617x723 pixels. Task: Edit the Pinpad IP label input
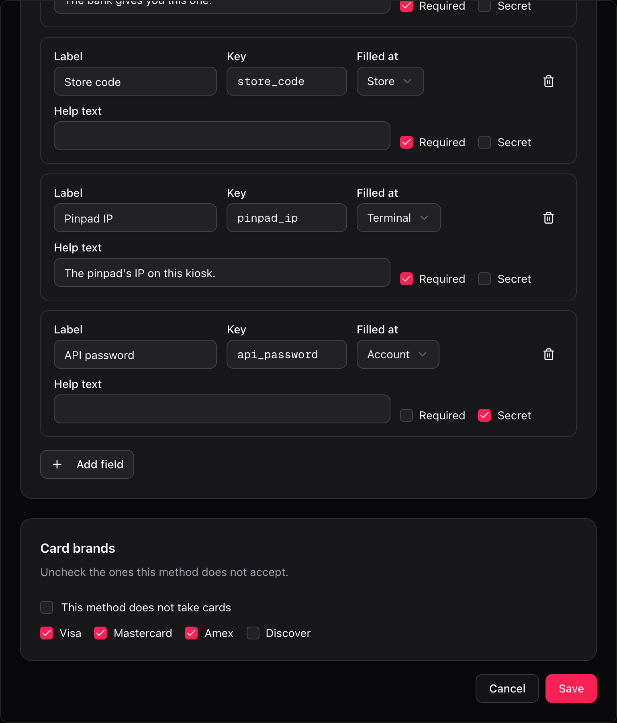point(135,218)
